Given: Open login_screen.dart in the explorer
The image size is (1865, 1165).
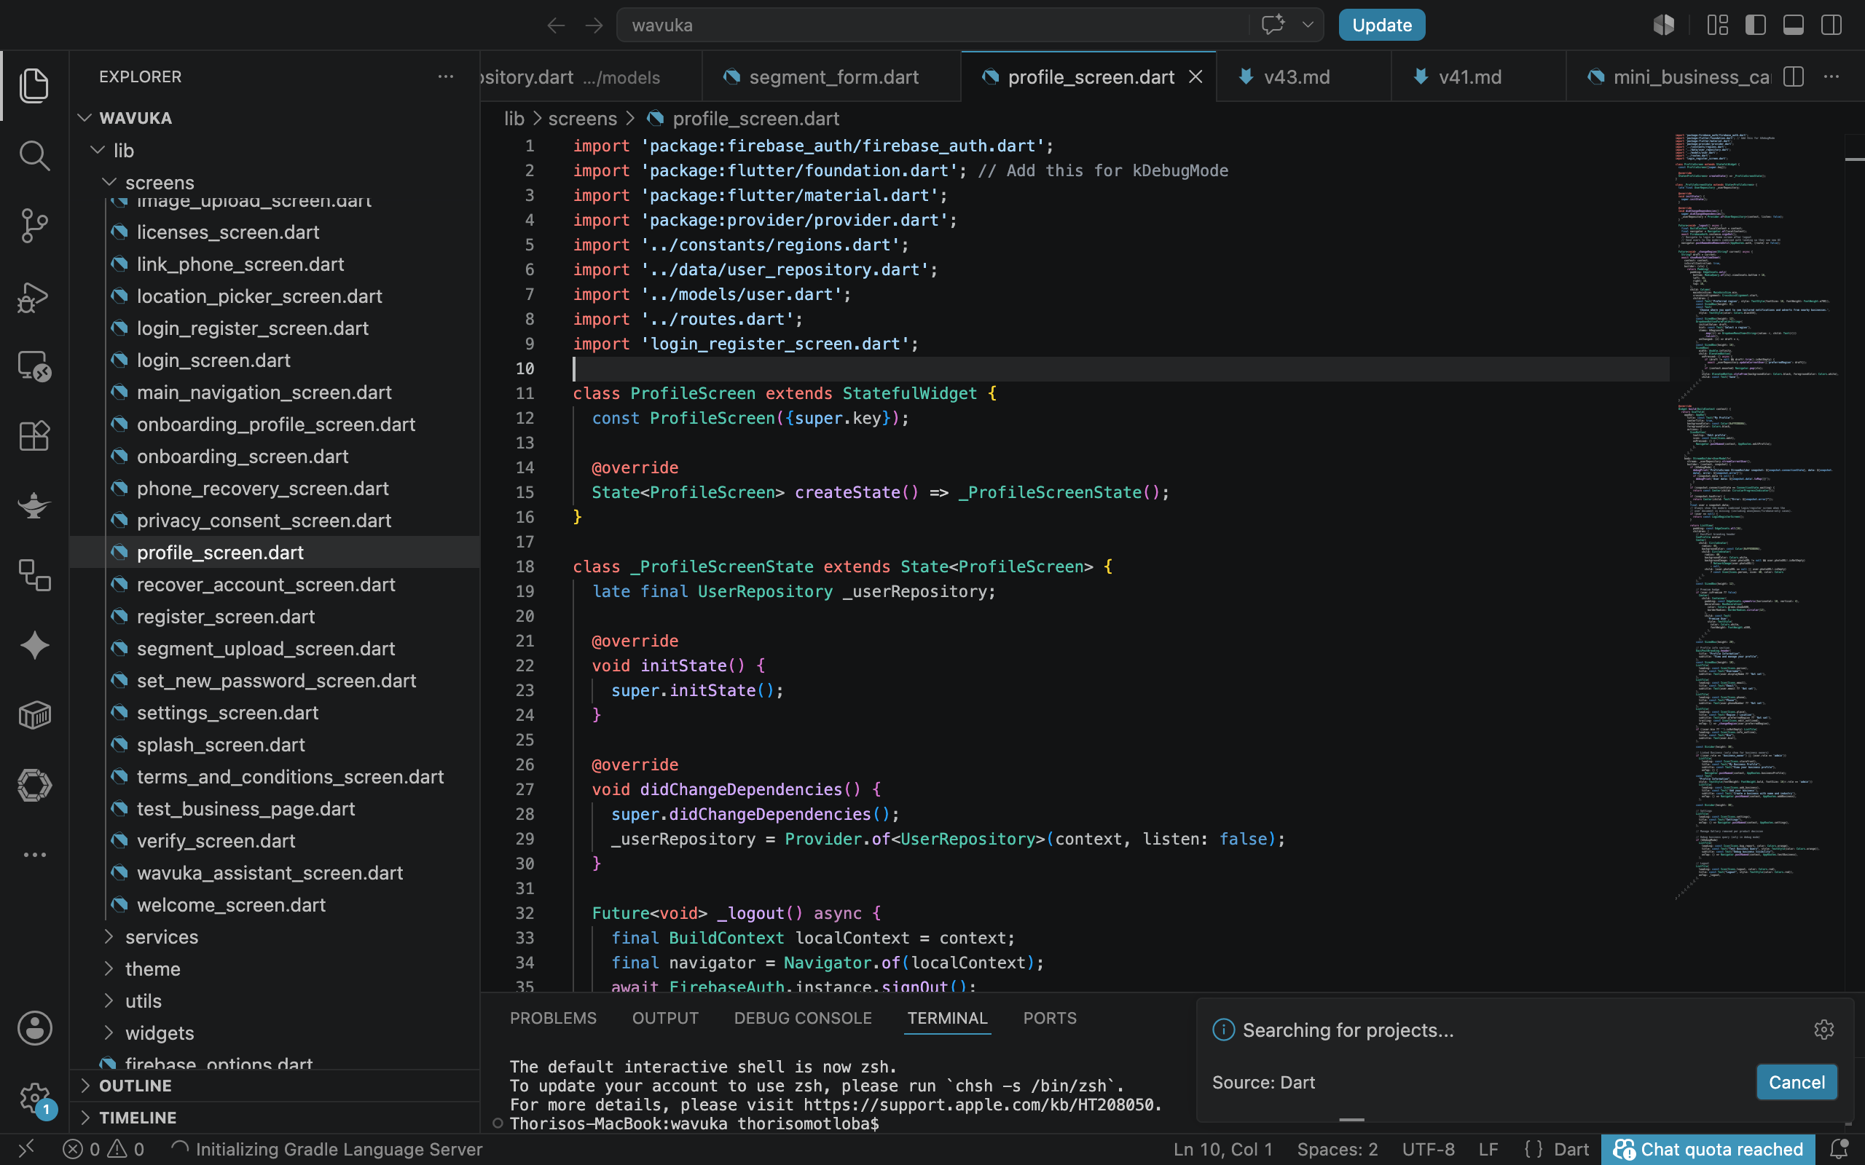Looking at the screenshot, I should (275, 360).
